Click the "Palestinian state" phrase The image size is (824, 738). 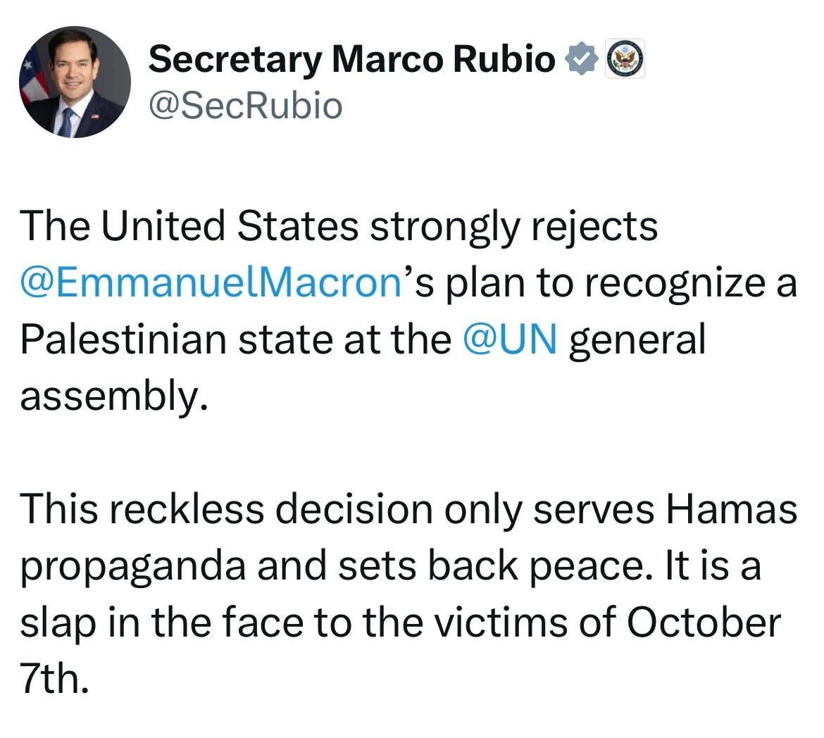pyautogui.click(x=176, y=339)
